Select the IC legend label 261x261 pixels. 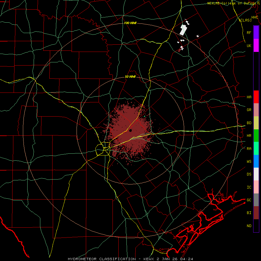(249, 187)
